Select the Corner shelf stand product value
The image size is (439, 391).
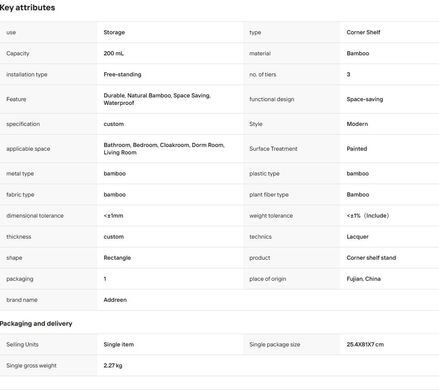(x=371, y=258)
